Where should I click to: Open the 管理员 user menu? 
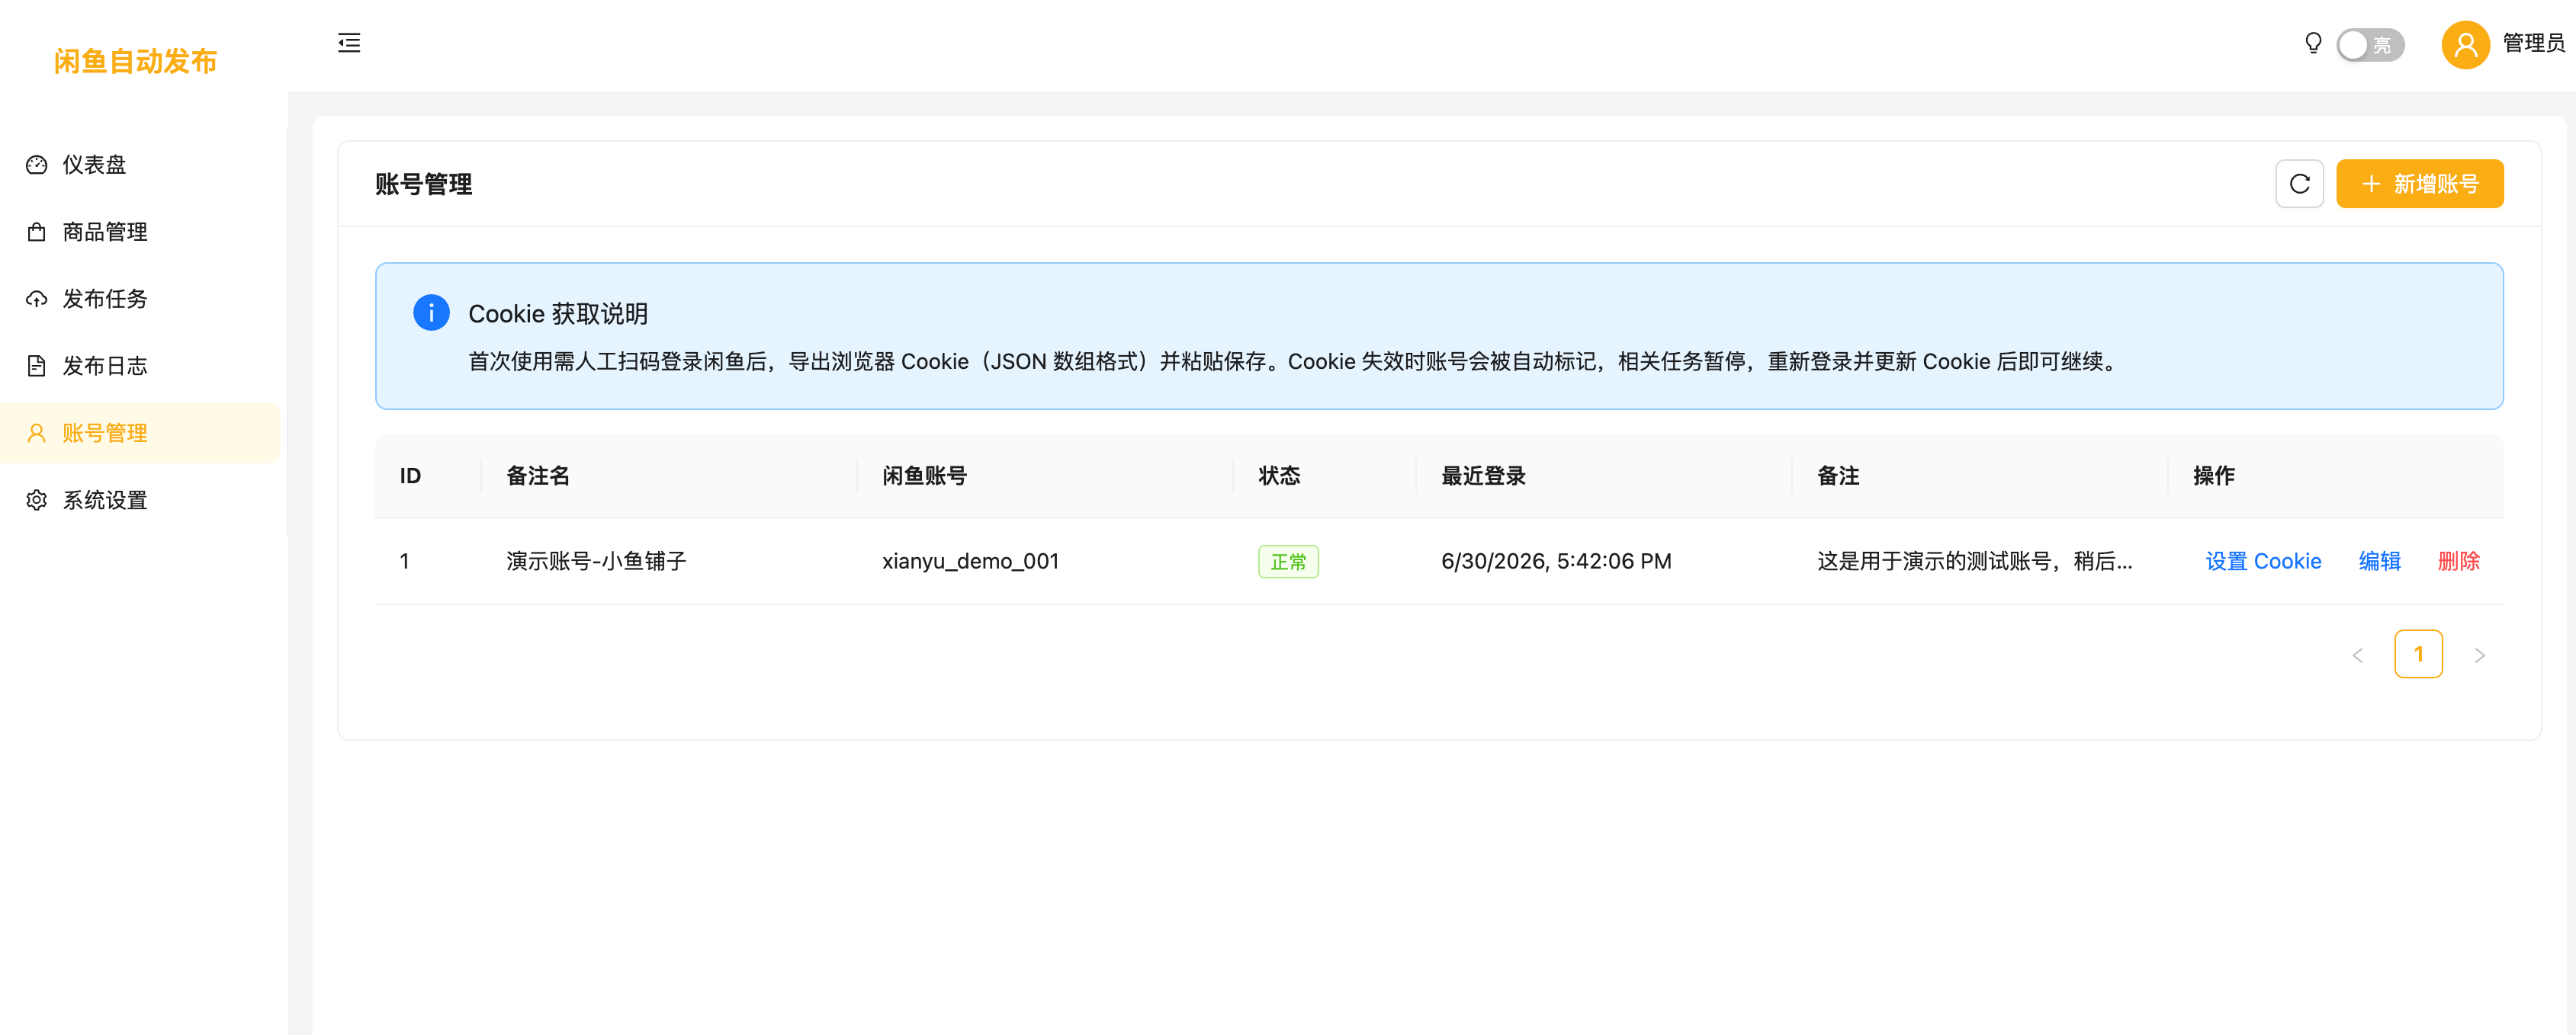(x=2533, y=43)
